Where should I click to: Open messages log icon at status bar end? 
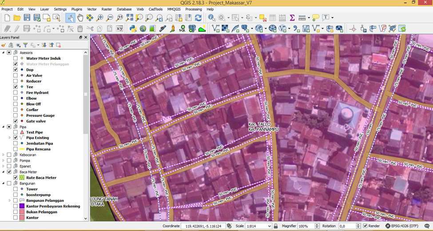coord(427,226)
